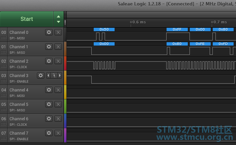This screenshot has width=236, height=145.
Task: Click the Channel 6 name label
Action: (x=19, y=119)
